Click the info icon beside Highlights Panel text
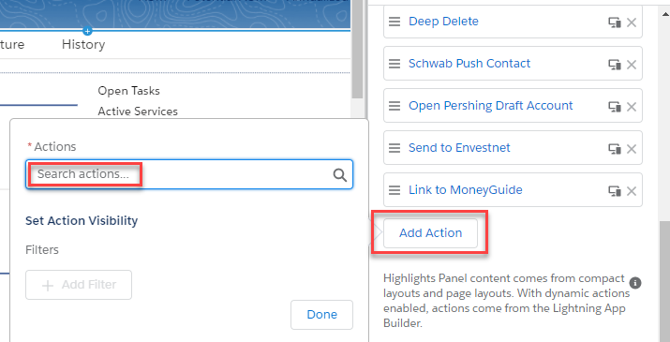 tap(635, 283)
